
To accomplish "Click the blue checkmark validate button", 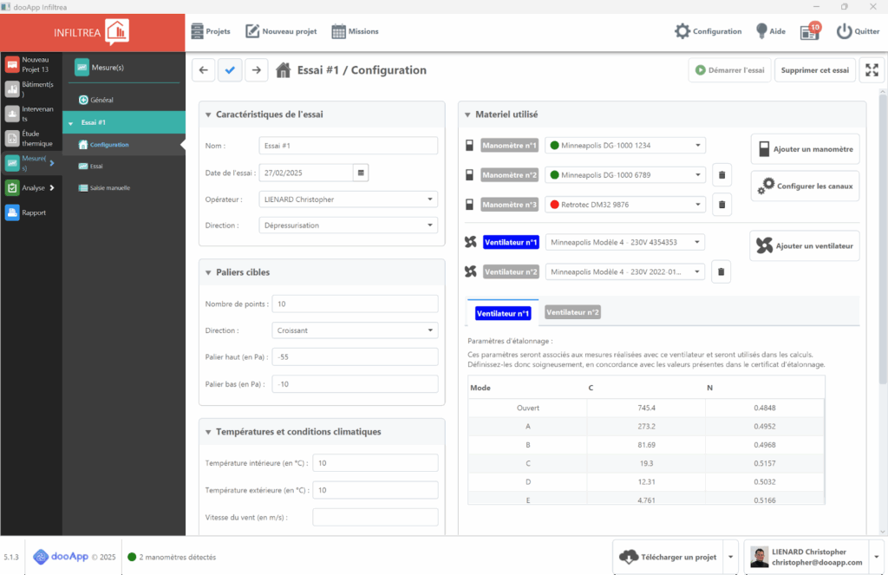I will tap(230, 70).
